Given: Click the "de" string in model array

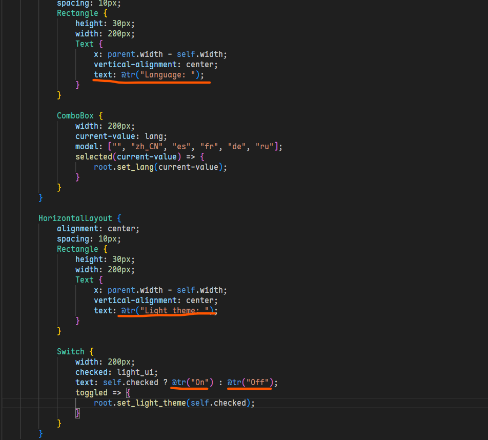Looking at the screenshot, I should click(x=237, y=147).
